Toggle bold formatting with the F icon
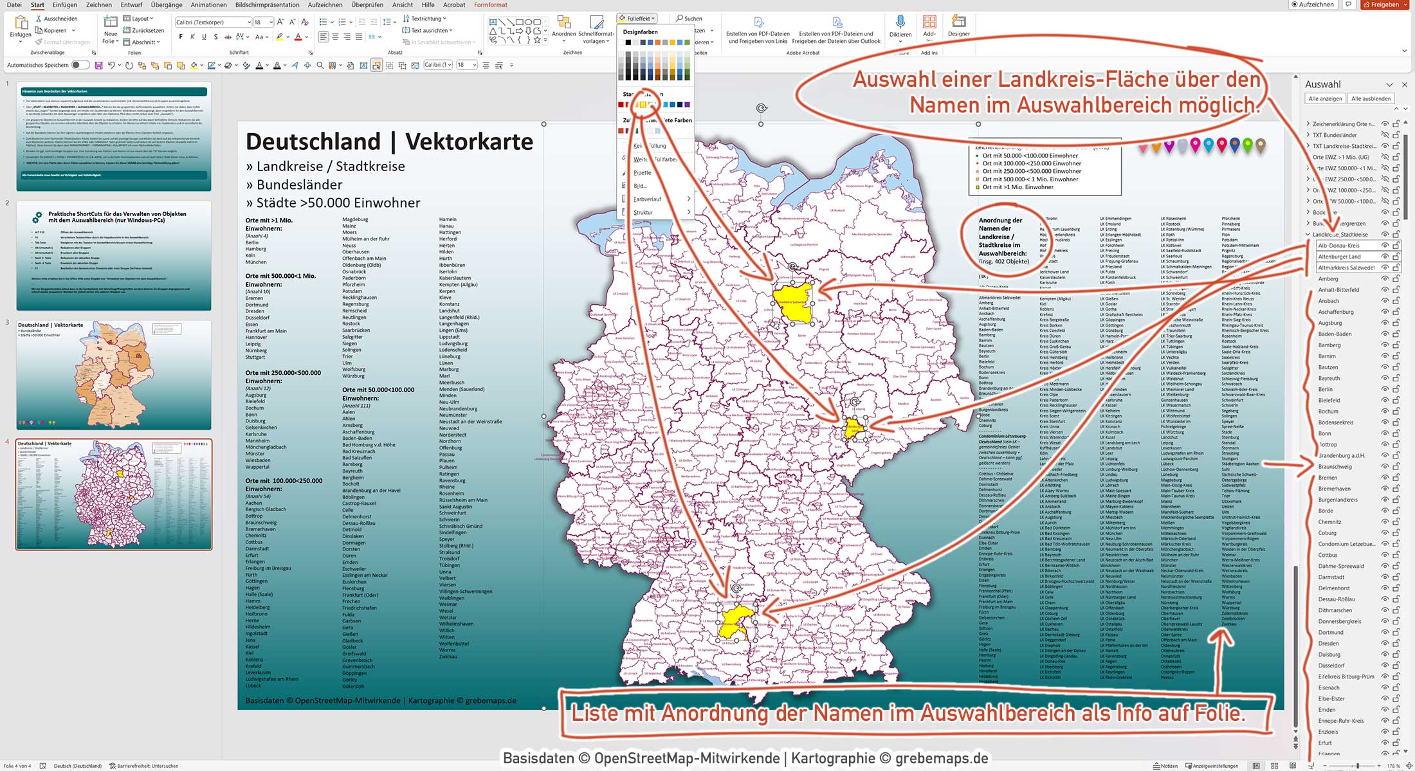 pos(181,37)
